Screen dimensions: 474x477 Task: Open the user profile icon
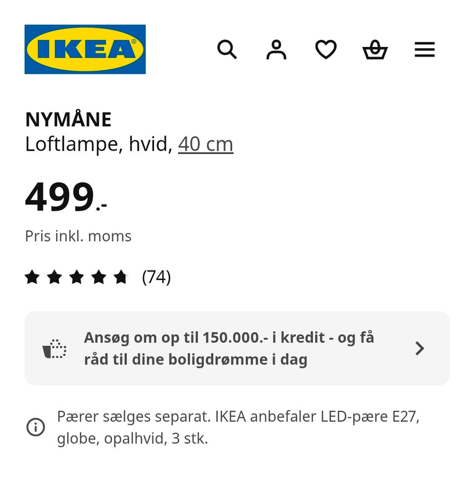pos(276,49)
